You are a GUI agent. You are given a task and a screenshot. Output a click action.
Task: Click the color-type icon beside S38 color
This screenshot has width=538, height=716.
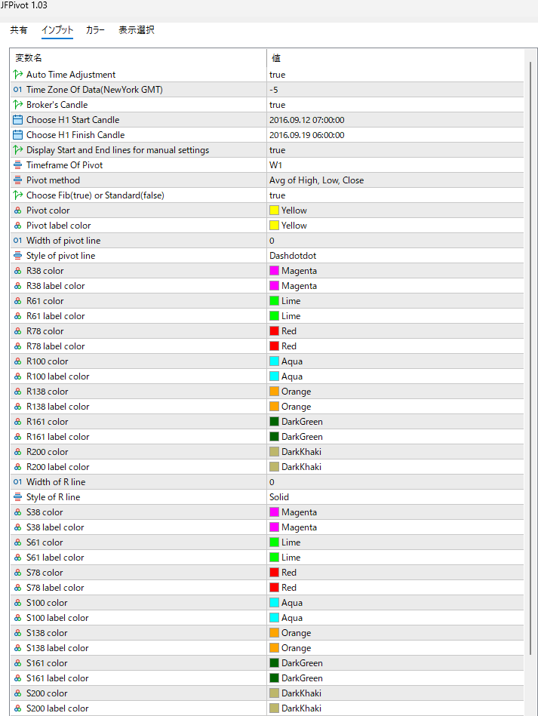(x=18, y=512)
